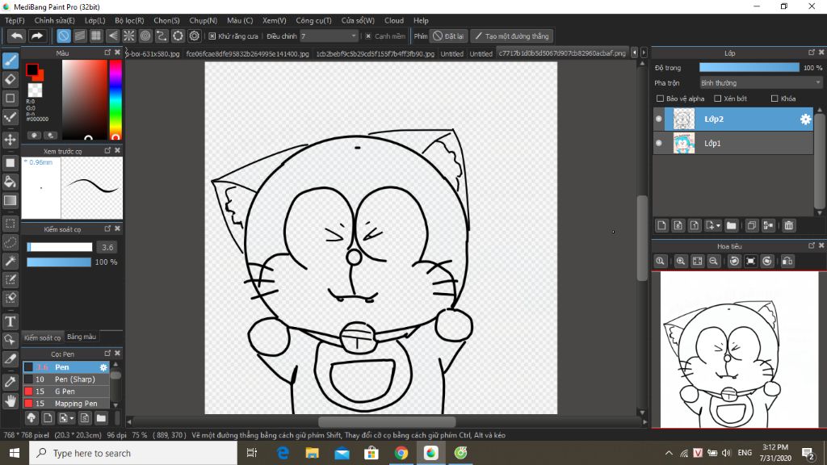Enable curve snap guide
Screen dimensions: 827x465
coord(162,36)
